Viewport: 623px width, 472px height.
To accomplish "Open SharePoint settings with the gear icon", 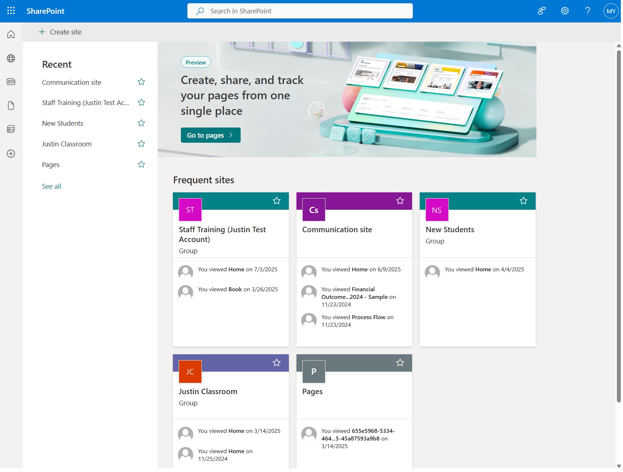I will click(564, 11).
